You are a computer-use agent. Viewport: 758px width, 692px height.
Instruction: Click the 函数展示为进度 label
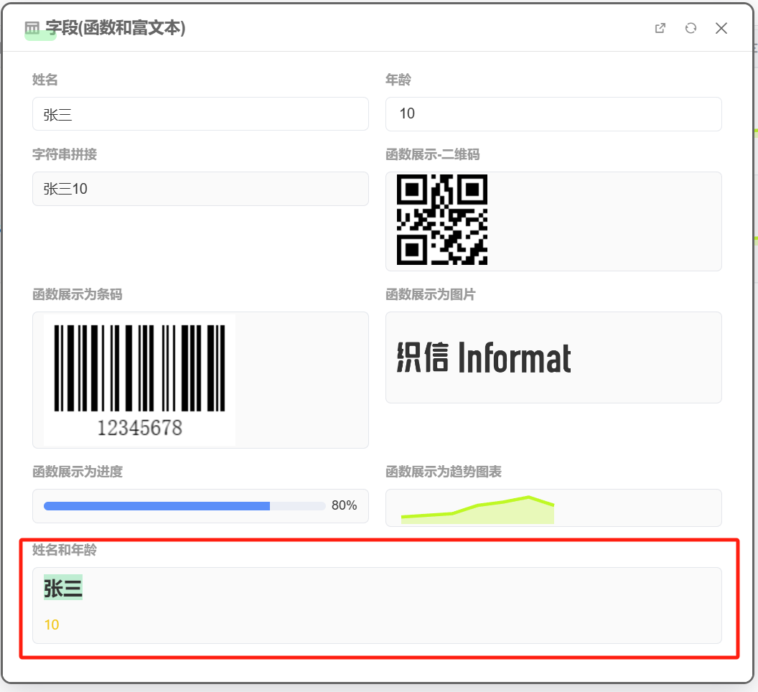[x=78, y=471]
